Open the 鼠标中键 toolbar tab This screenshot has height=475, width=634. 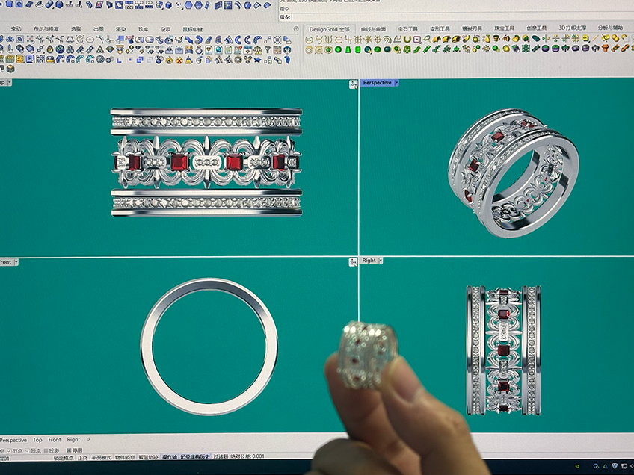(192, 29)
